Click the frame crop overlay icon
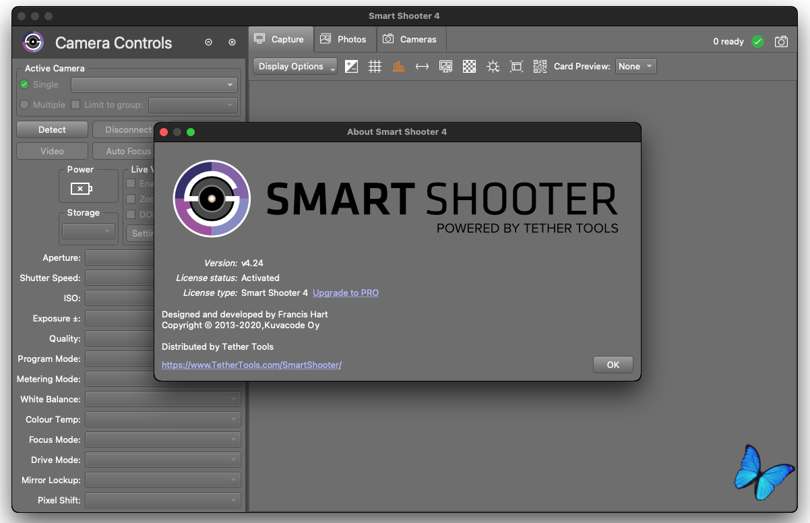The image size is (810, 523). point(517,66)
